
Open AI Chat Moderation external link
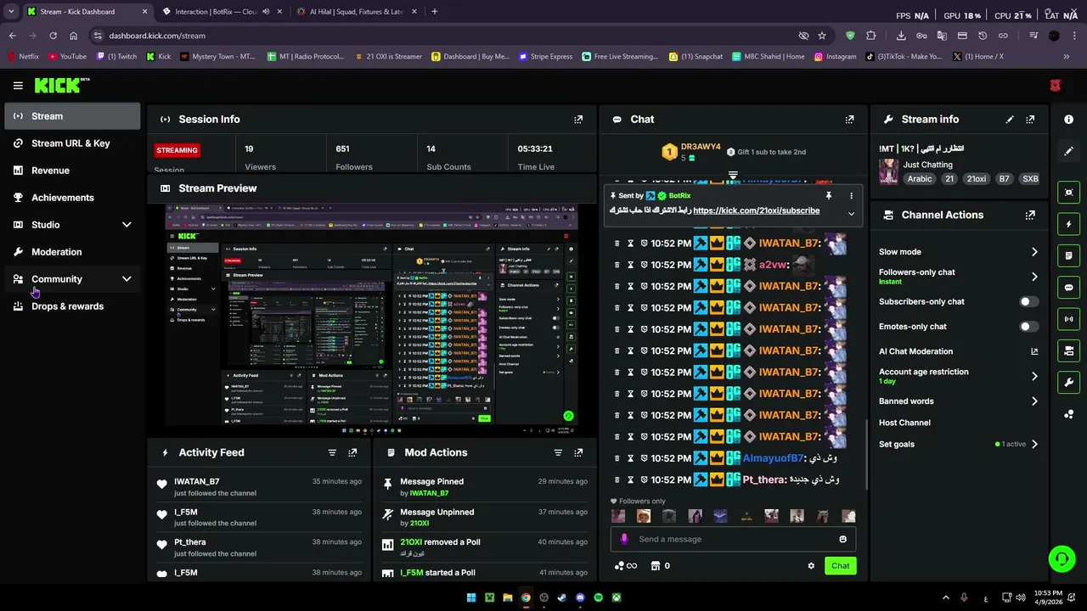pos(1034,351)
